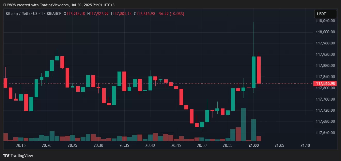
Task: Click the 20:40 time axis label
Action: 150,145
